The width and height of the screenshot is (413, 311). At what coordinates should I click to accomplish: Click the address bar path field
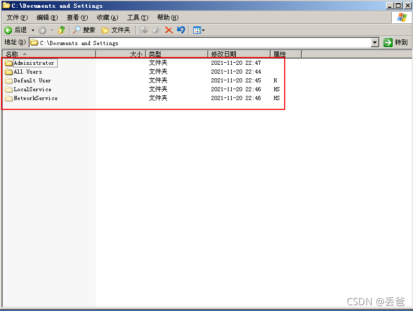200,43
